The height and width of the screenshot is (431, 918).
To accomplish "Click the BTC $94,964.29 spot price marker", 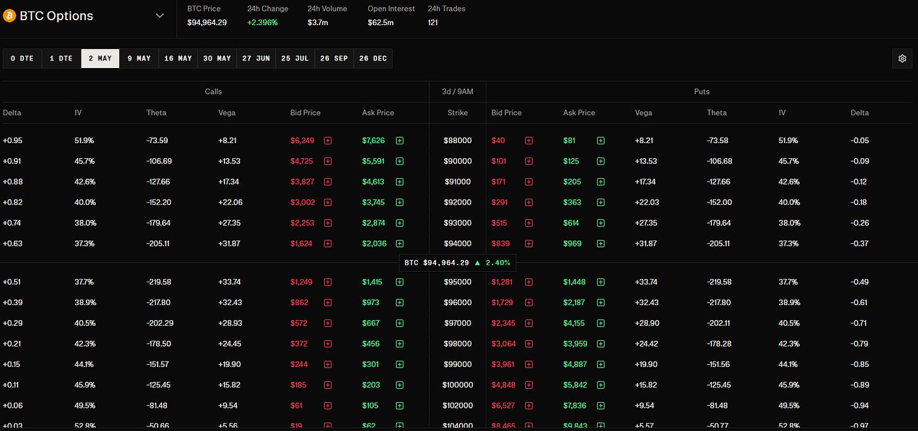I will [457, 263].
